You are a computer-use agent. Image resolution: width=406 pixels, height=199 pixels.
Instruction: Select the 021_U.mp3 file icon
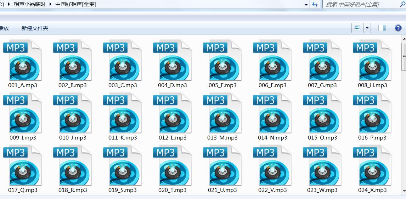click(x=222, y=165)
